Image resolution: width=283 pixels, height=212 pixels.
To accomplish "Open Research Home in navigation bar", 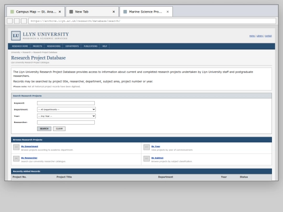I will (x=20, y=47).
